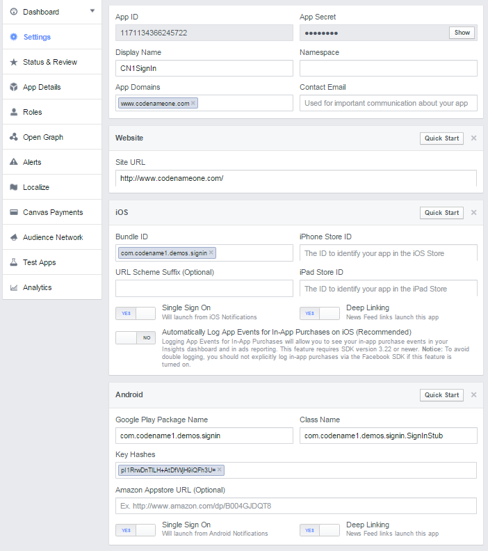Screen dimensions: 488x551
Task: Expand the Dashboard dropdown arrow
Action: pos(92,11)
